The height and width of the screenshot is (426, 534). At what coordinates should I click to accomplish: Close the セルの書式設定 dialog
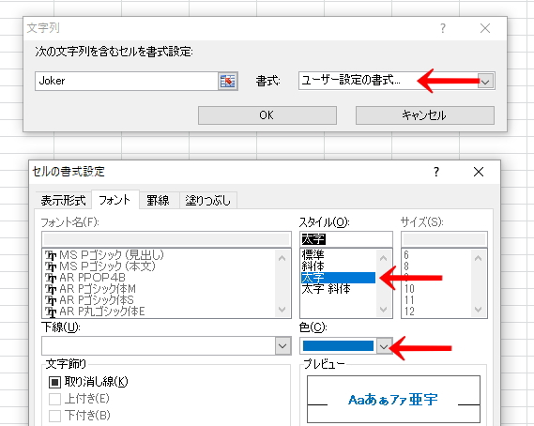click(479, 172)
